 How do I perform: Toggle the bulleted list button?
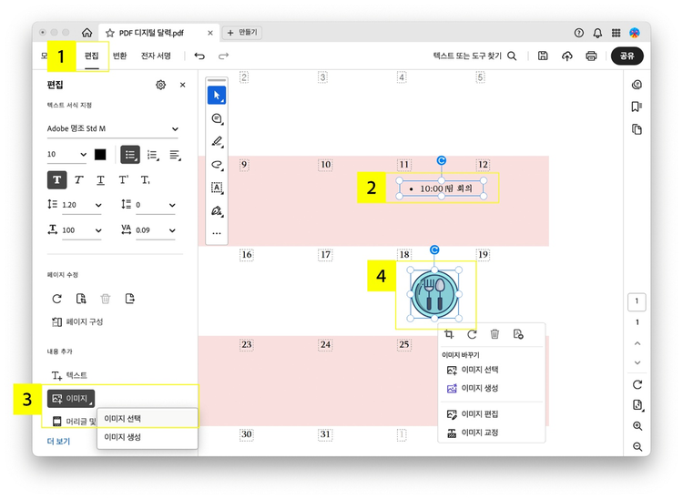(x=130, y=155)
